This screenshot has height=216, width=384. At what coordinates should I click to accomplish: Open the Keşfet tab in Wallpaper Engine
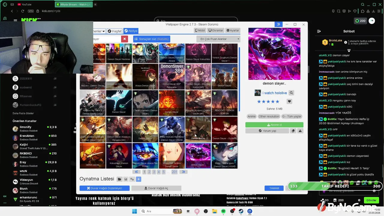(x=115, y=31)
